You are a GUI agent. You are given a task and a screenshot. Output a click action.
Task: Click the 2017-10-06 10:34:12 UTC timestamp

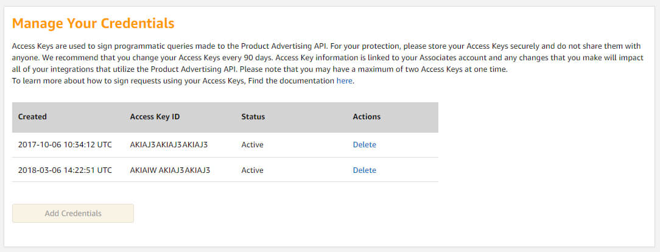[x=65, y=145]
